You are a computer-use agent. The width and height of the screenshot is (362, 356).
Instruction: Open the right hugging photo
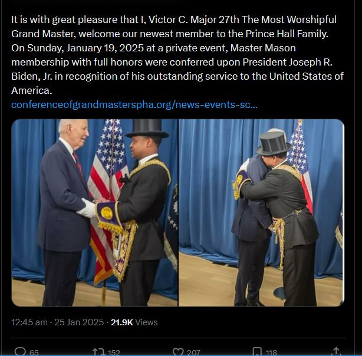pyautogui.click(x=262, y=213)
